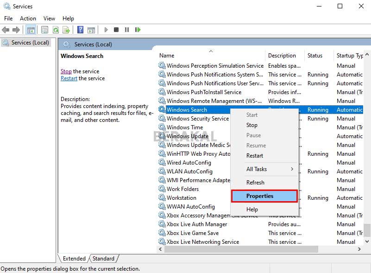The width and height of the screenshot is (371, 273).
Task: Click the Stop Service square icon
Action: (x=116, y=30)
